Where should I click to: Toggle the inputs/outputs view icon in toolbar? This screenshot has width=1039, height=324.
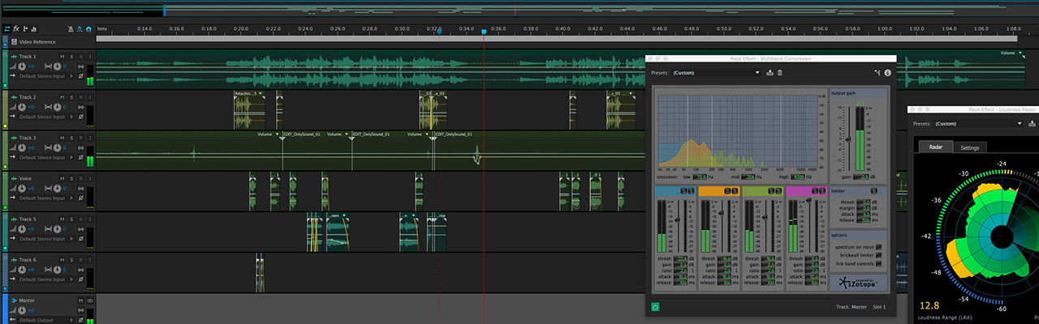[x=7, y=28]
